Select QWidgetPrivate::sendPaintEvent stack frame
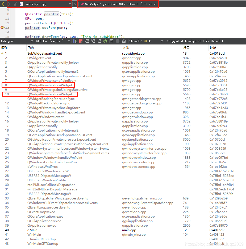The height and width of the screenshot is (249, 246). [123, 80]
